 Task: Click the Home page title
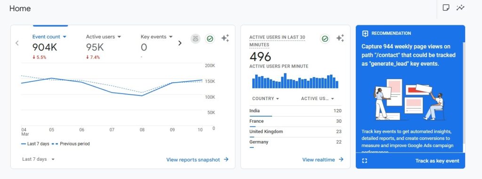pos(20,8)
